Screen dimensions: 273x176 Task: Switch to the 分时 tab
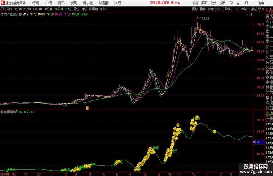point(9,9)
